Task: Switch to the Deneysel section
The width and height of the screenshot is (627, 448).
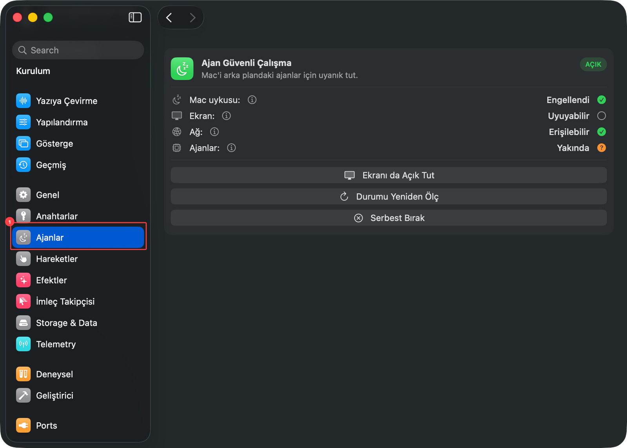Action: tap(78, 374)
